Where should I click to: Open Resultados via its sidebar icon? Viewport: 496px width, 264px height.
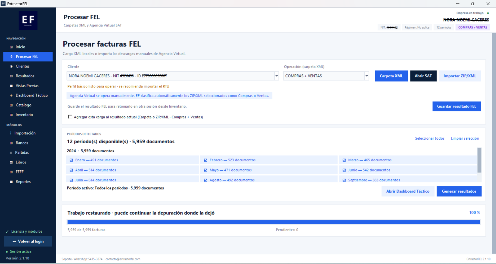click(11, 76)
